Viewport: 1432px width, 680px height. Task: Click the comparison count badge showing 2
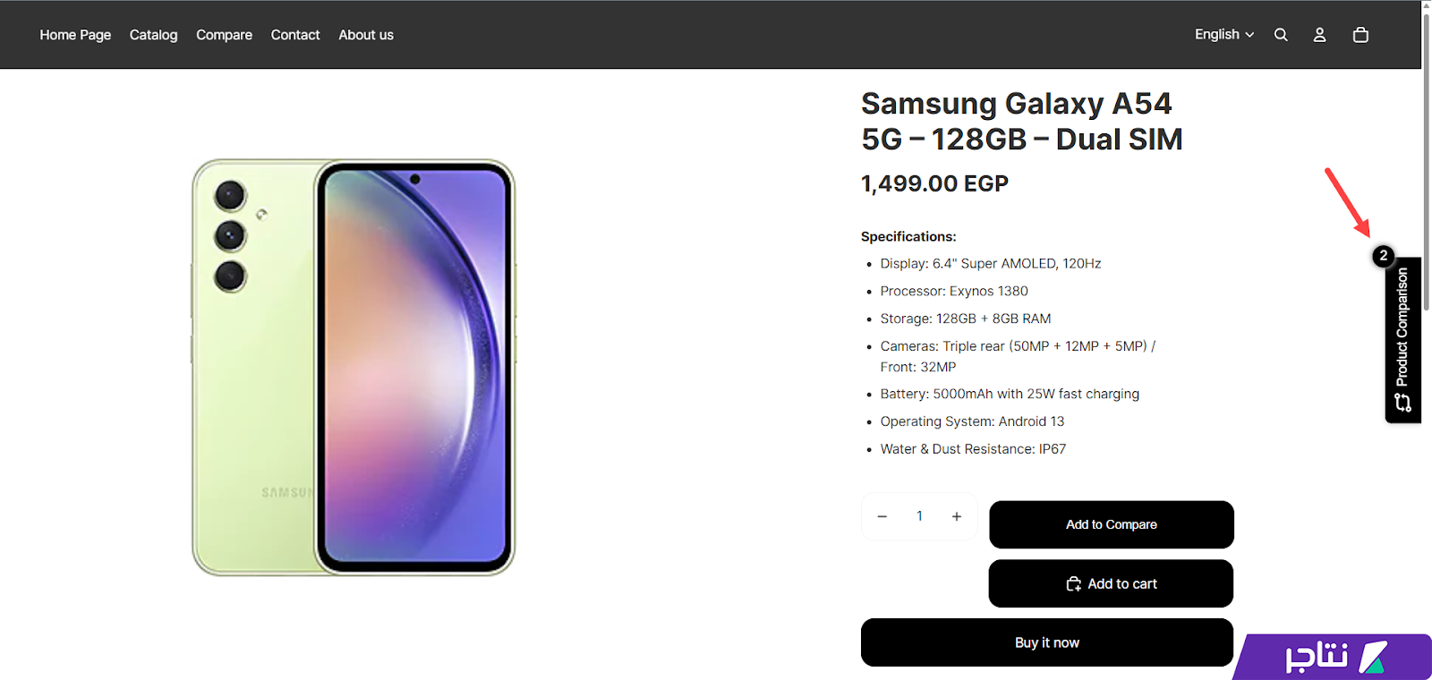(x=1383, y=256)
